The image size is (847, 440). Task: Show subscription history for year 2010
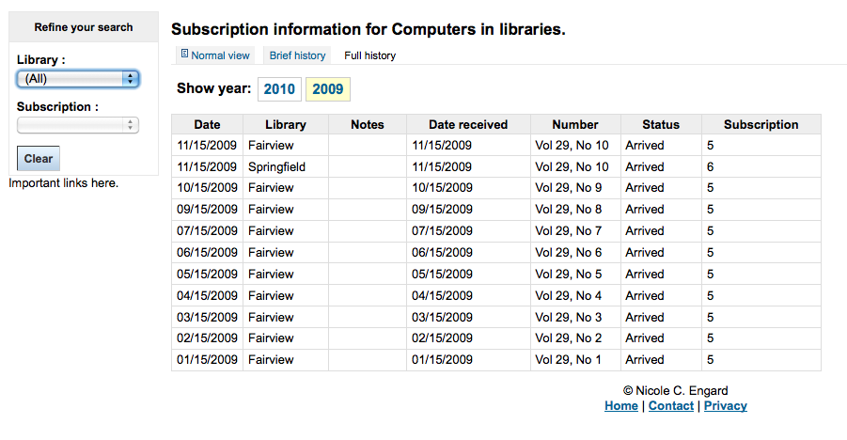(279, 89)
